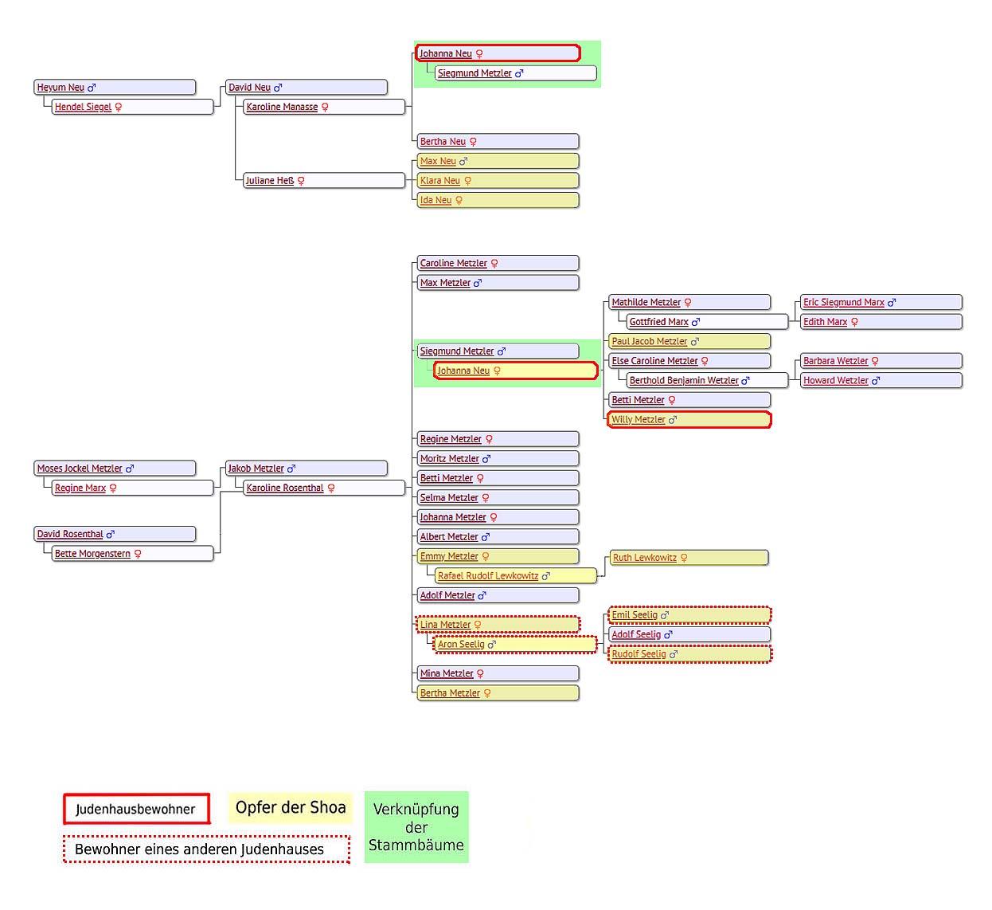Screen dimensions: 992x910
Task: Click the green Verknüpfung der Stammbäume legend
Action: point(416,827)
